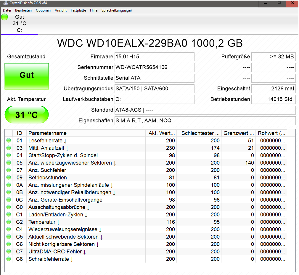The height and width of the screenshot is (275, 299).
Task: Click the green Gut health status button
Action: pyautogui.click(x=27, y=76)
